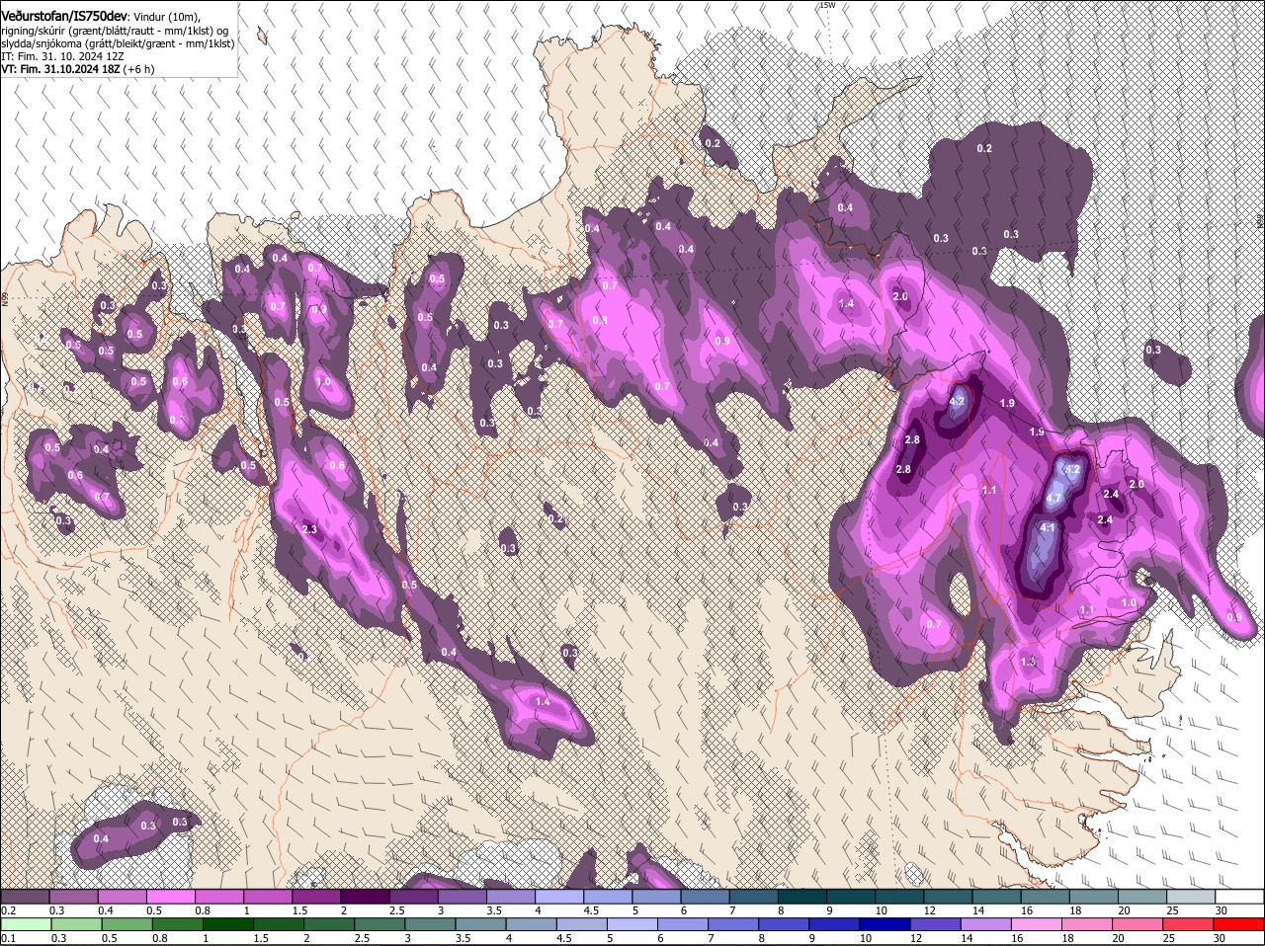Click the 2.3 precipitation value on the map
The height and width of the screenshot is (946, 1265).
pos(309,530)
